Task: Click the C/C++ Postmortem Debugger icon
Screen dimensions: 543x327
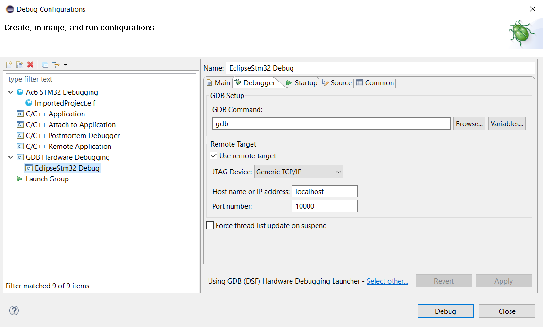Action: [20, 135]
